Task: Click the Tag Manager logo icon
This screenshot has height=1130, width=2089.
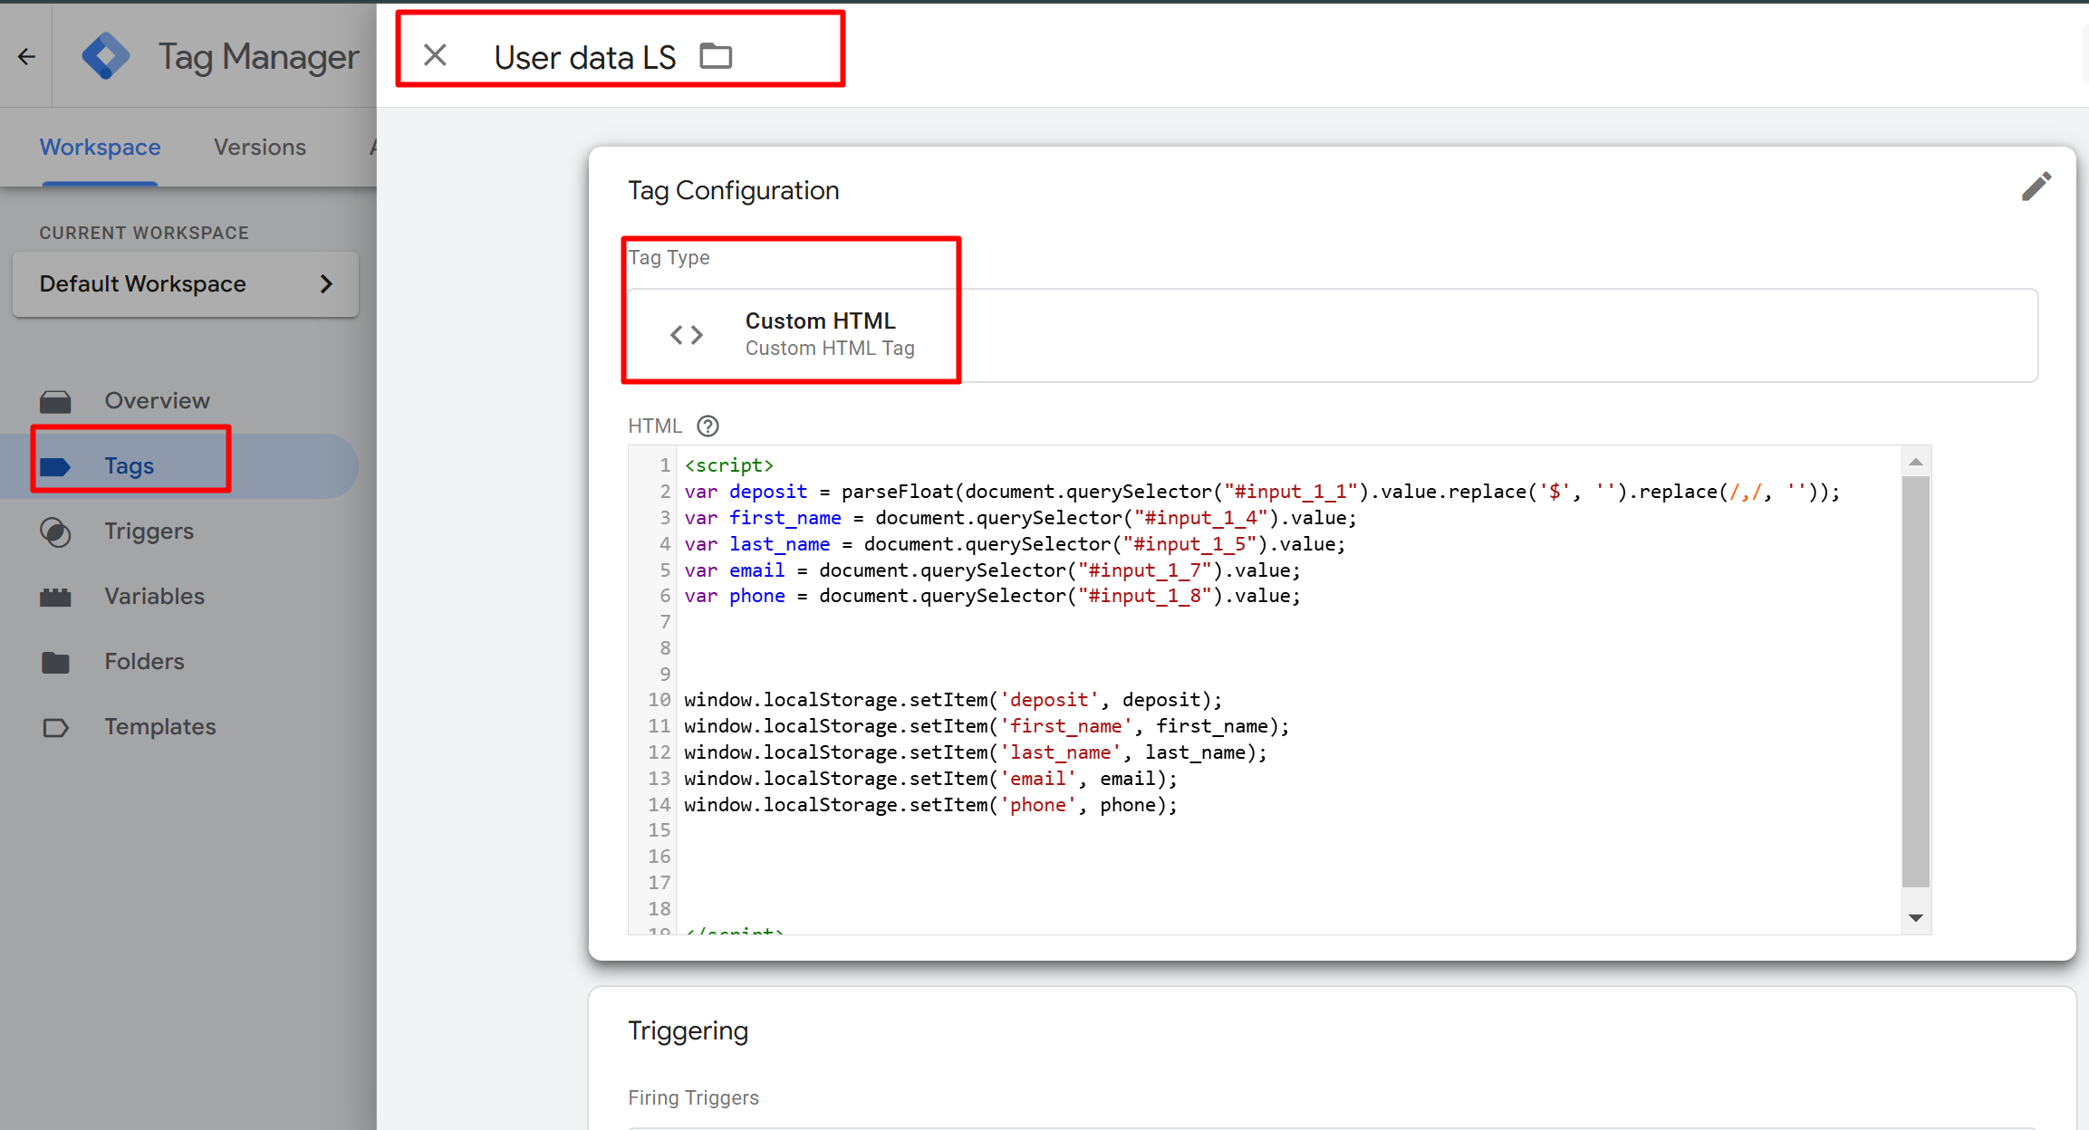Action: tap(106, 56)
